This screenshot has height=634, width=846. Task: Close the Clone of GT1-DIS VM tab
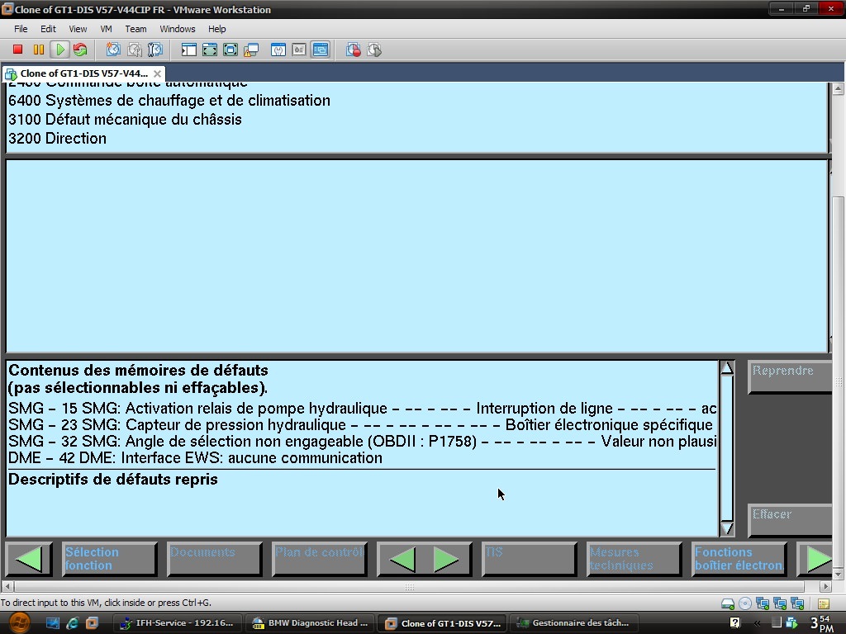click(x=157, y=73)
